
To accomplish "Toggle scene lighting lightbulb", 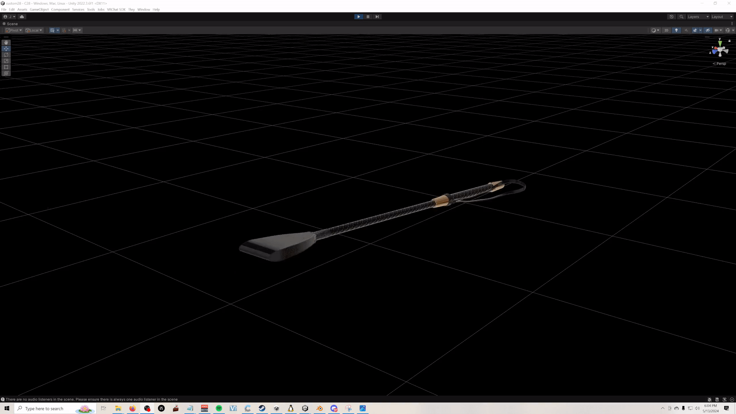I will tap(676, 30).
